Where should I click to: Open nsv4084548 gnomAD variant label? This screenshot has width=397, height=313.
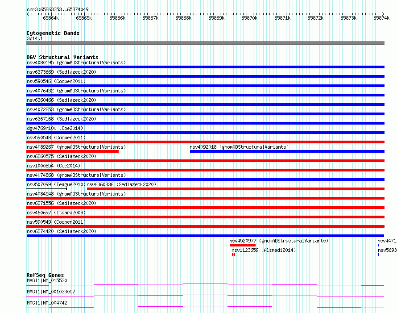(76, 194)
